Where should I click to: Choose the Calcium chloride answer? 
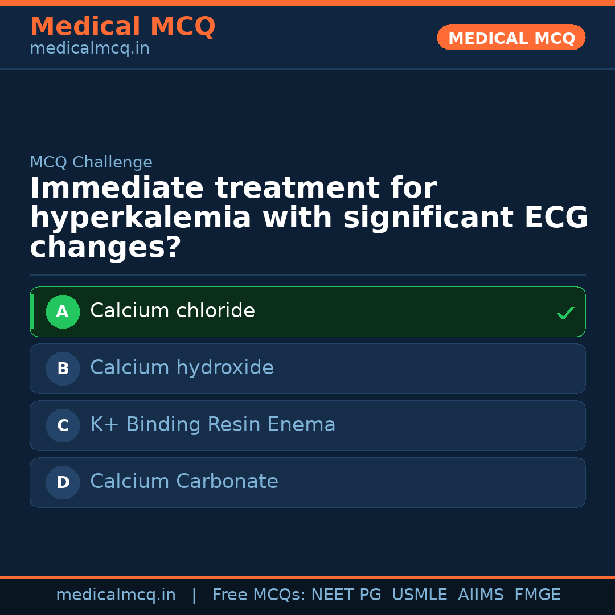coord(173,311)
